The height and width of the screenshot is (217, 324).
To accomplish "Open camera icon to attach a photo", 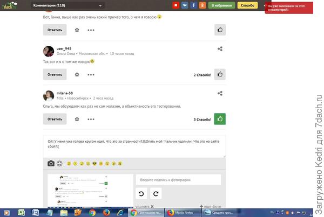I will [x=51, y=163].
